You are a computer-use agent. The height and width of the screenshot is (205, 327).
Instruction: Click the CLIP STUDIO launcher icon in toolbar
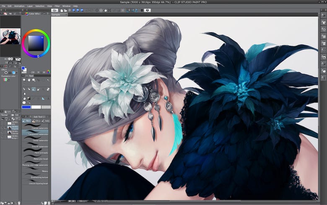click(54, 10)
